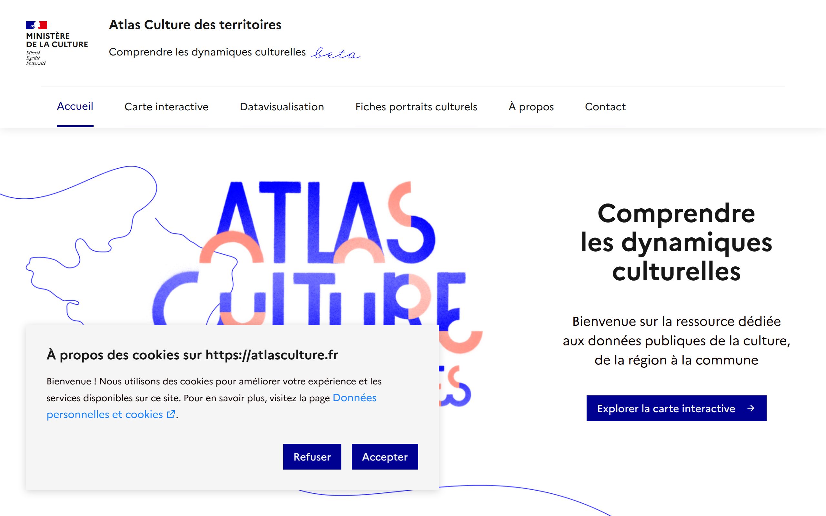Click the interactive map navigation icon
The width and height of the screenshot is (826, 516).
165,106
